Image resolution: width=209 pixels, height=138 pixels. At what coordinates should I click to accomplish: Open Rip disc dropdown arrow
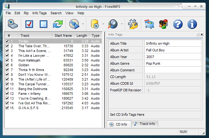(x=83, y=24)
